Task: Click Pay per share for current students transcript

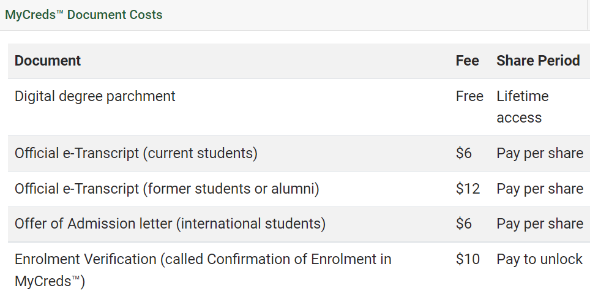Action: 540,153
